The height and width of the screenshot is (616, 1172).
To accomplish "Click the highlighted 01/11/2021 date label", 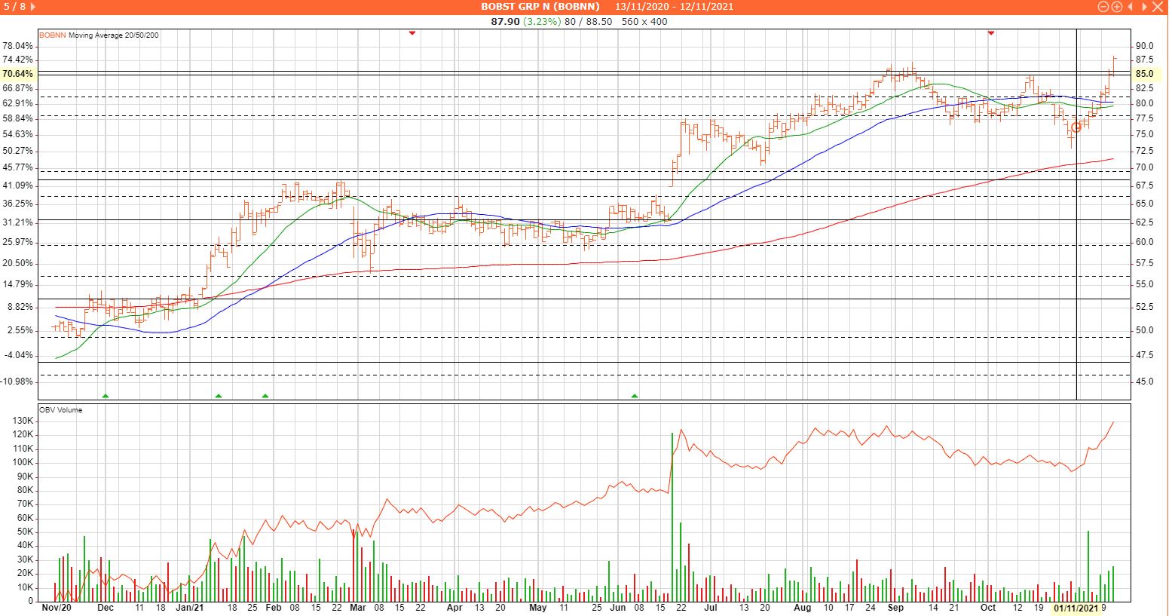I will pyautogui.click(x=1076, y=608).
